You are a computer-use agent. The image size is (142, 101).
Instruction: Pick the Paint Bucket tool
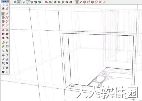[3, 9]
